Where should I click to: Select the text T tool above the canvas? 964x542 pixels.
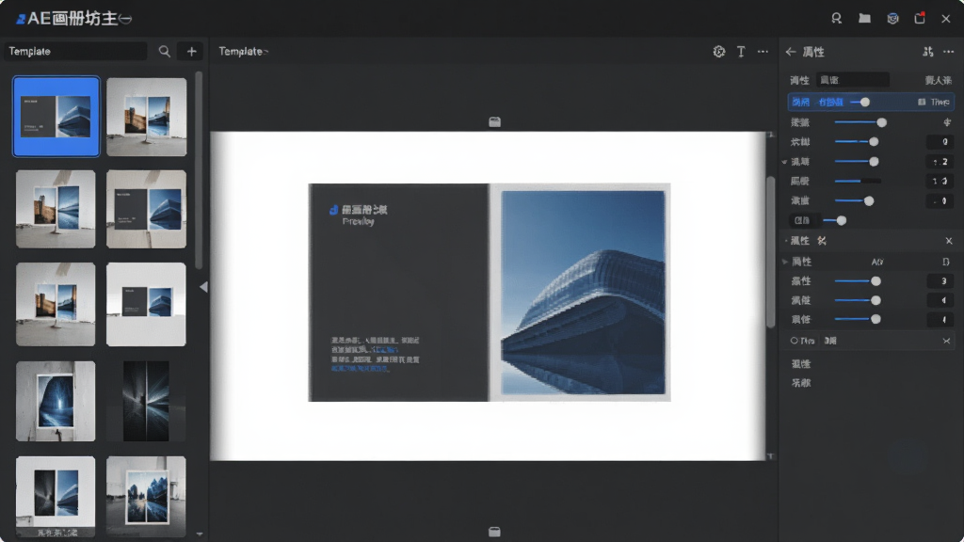pos(741,52)
